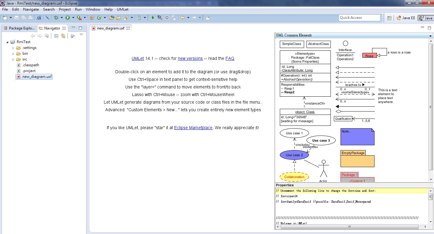Select the Debug icon in the toolbar
434x234 pixels.
(x=56, y=18)
